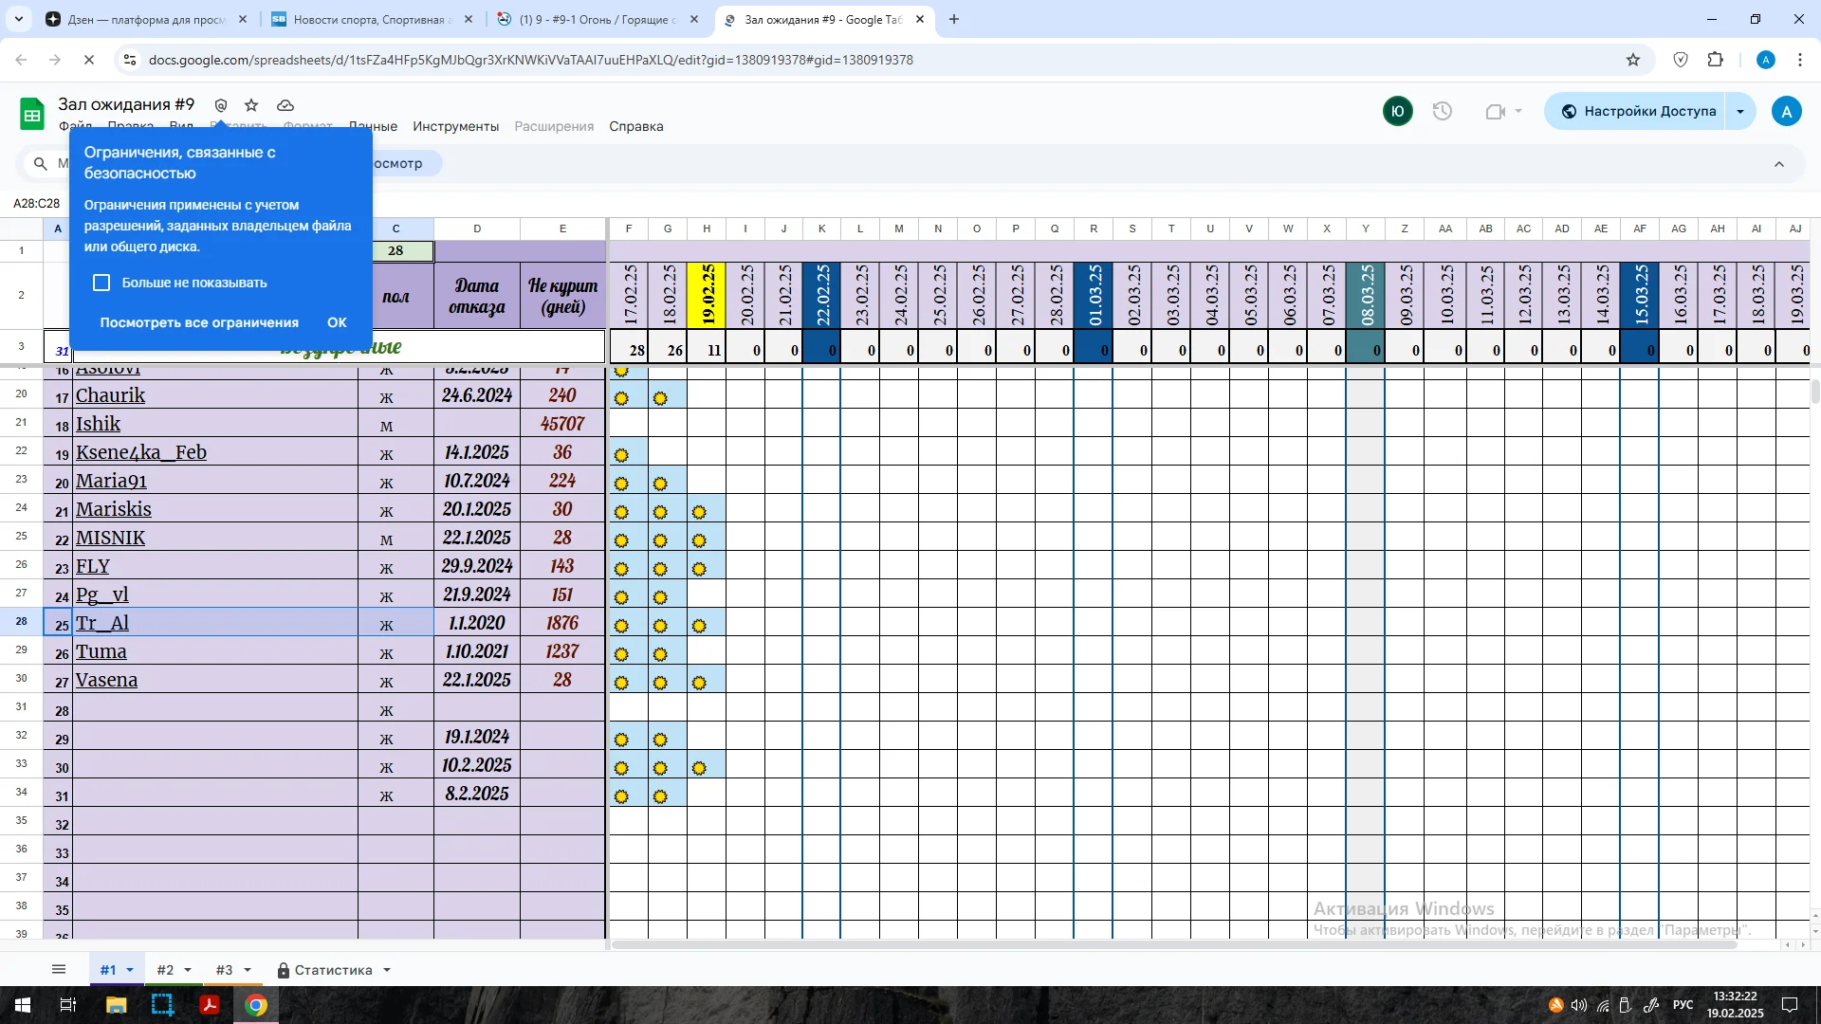Open the Chaurik username link
The image size is (1821, 1024).
tap(111, 395)
